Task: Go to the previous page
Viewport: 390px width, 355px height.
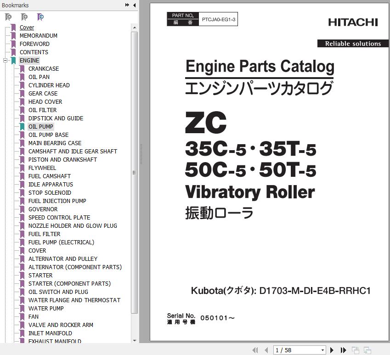Action: tap(266, 350)
